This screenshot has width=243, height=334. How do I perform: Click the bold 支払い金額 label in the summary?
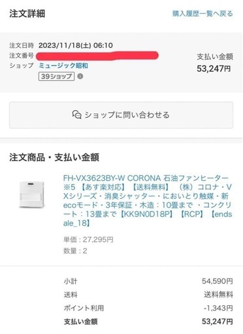pyautogui.click(x=80, y=322)
